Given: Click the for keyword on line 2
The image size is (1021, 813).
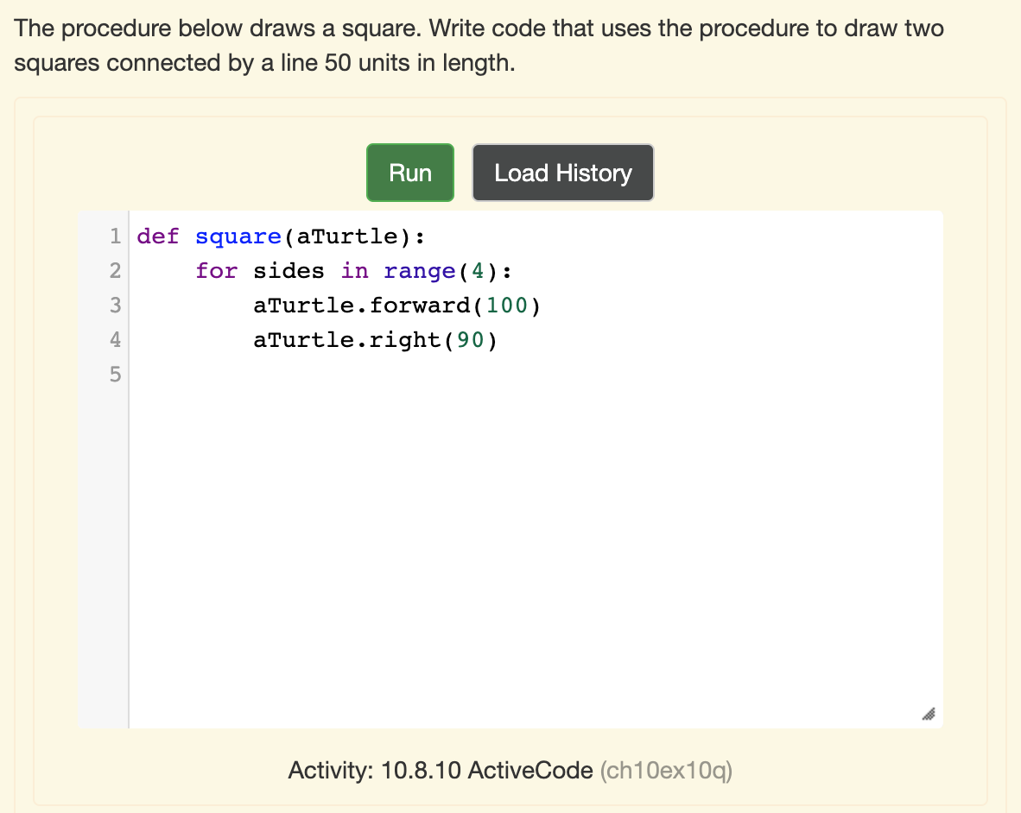Looking at the screenshot, I should [x=216, y=270].
